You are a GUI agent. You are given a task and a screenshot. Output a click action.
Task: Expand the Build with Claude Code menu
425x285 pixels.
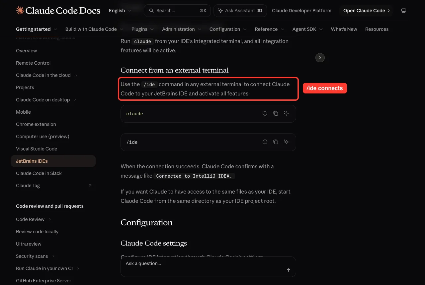[x=94, y=29]
